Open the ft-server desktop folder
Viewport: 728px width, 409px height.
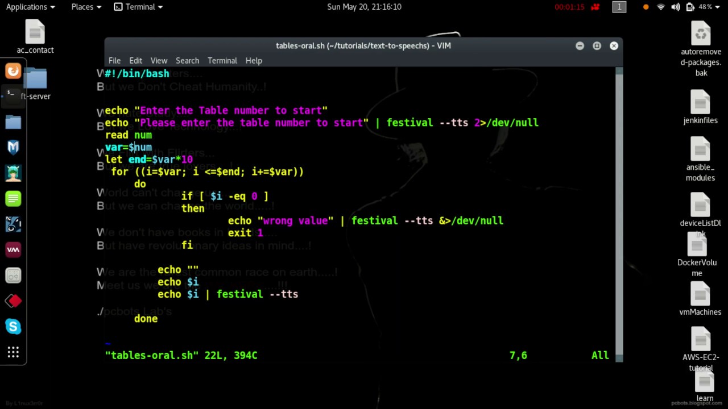tap(35, 84)
